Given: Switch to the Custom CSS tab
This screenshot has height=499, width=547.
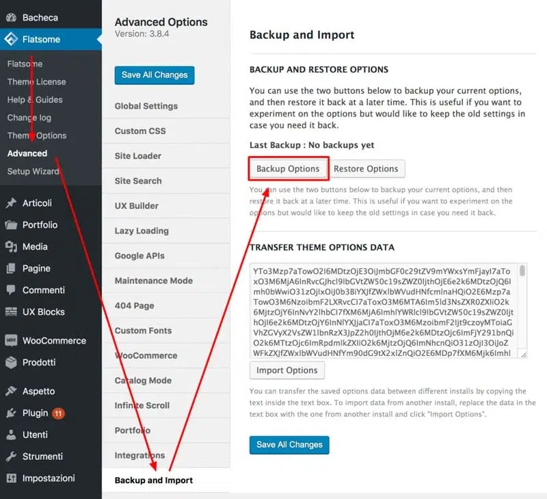Looking at the screenshot, I should tap(140, 131).
